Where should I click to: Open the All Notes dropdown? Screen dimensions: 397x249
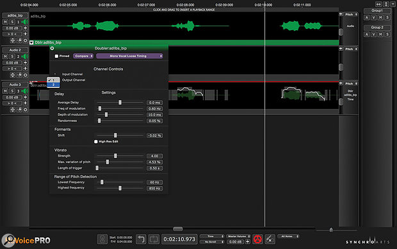(288, 236)
